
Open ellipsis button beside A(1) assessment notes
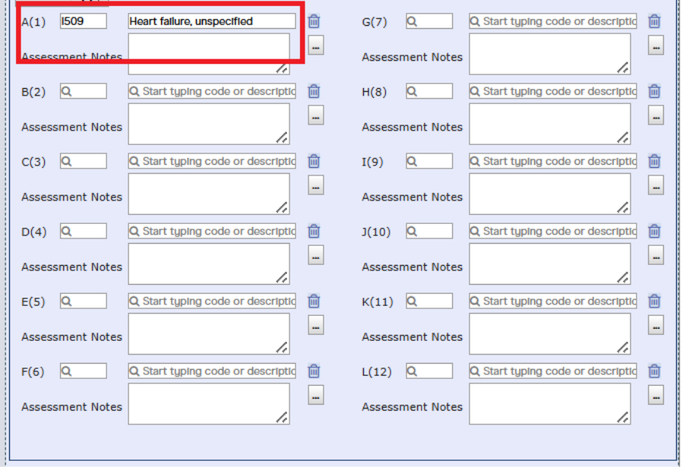(x=316, y=45)
